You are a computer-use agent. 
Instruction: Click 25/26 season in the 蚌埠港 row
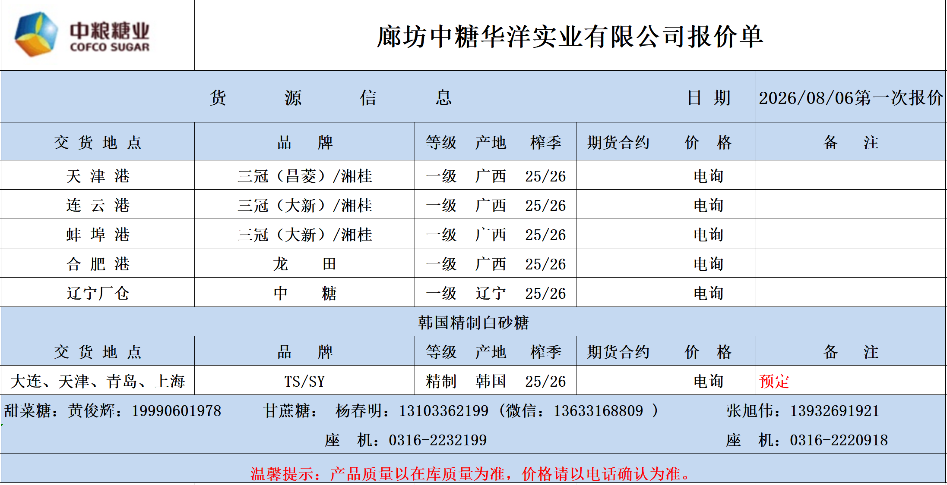545,234
